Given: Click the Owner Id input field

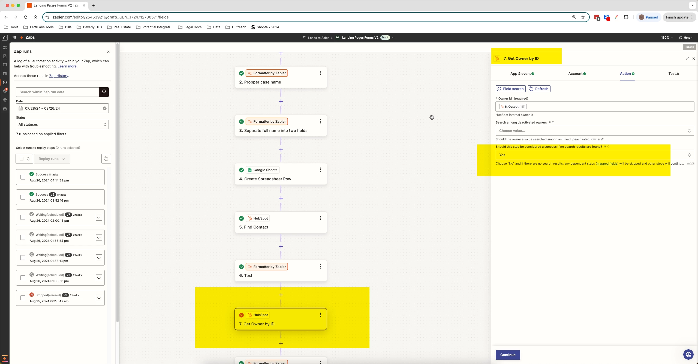Looking at the screenshot, I should [608, 107].
